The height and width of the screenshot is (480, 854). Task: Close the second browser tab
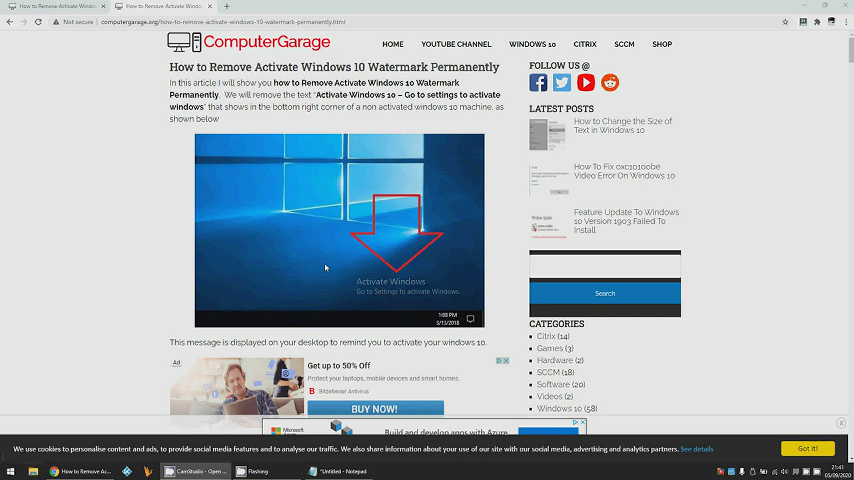tap(210, 6)
